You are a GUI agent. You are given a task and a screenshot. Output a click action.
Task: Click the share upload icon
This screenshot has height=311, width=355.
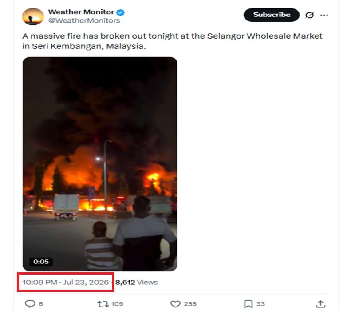tap(320, 304)
